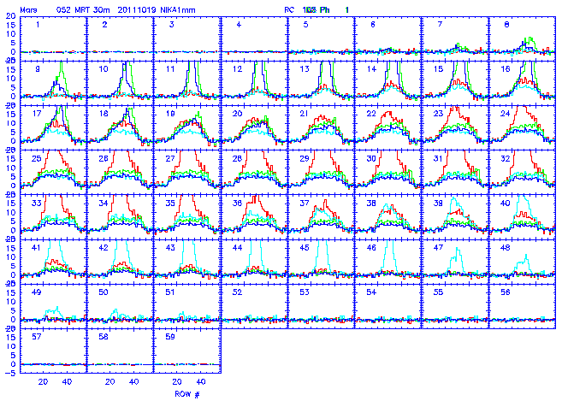Click the plot panel numbered 56

click(x=520, y=304)
